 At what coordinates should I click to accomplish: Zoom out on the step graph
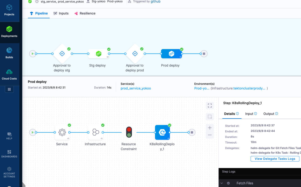(x=210, y=135)
